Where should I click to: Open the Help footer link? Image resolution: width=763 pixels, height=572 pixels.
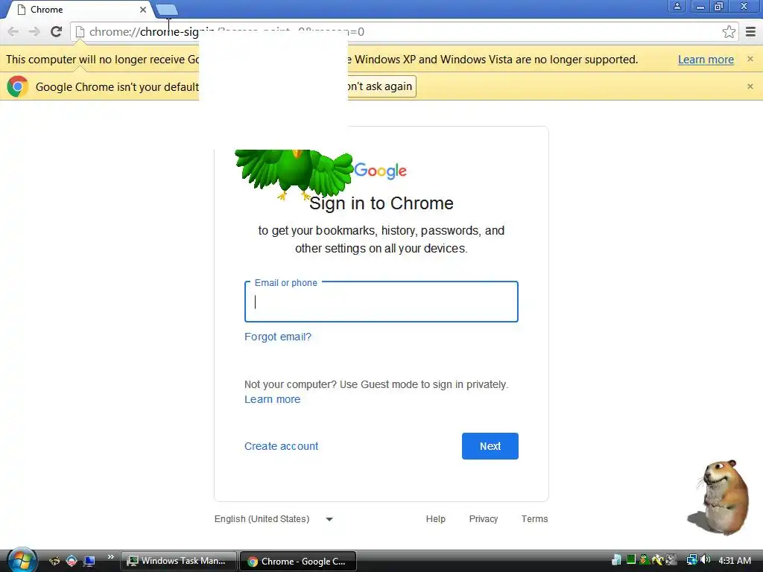click(x=435, y=519)
